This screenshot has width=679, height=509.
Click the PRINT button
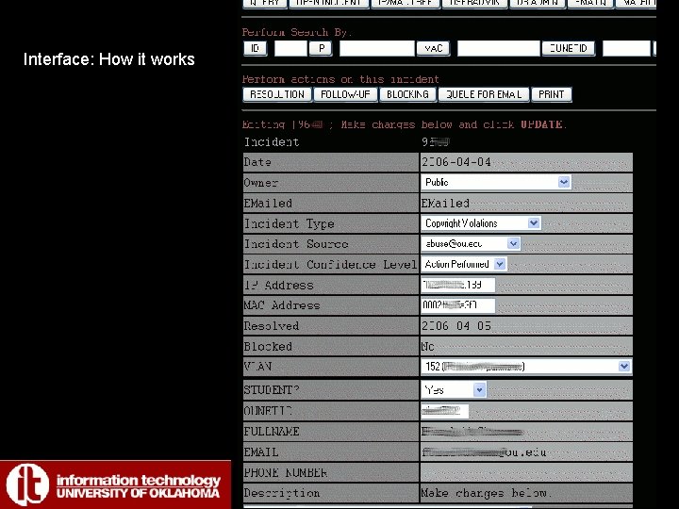(x=552, y=94)
